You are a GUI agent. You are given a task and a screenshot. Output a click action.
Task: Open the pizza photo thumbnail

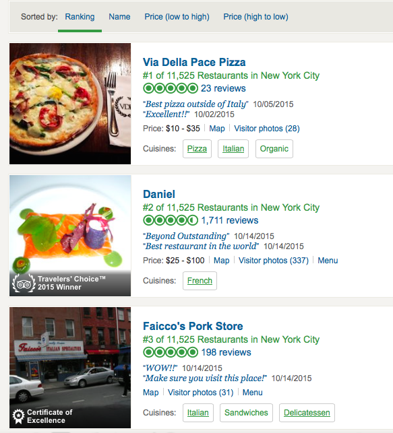pos(70,104)
